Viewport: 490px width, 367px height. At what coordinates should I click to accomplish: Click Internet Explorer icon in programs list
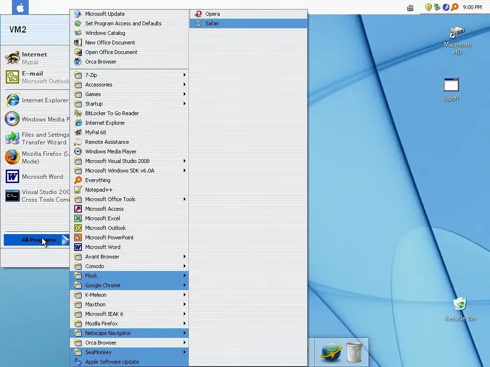tap(78, 123)
